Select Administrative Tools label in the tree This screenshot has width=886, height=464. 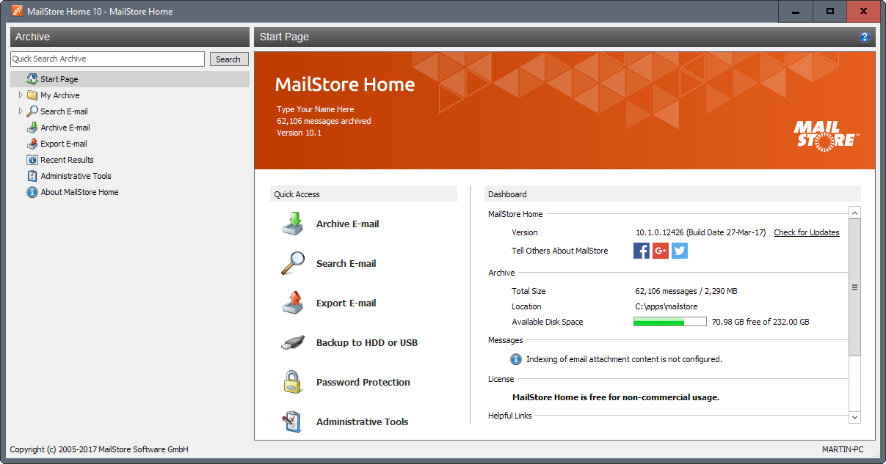click(76, 176)
